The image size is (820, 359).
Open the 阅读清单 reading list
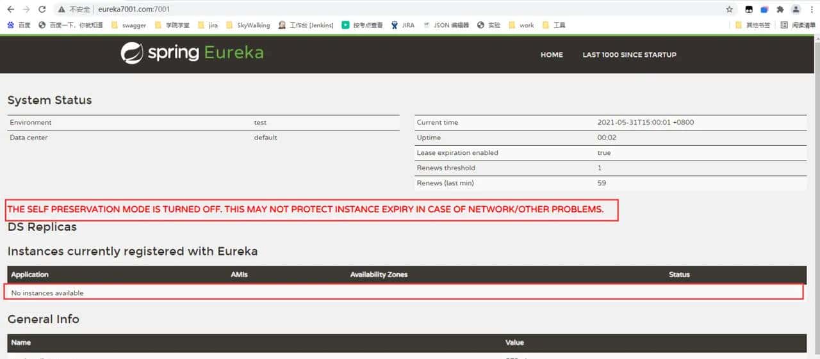(798, 26)
